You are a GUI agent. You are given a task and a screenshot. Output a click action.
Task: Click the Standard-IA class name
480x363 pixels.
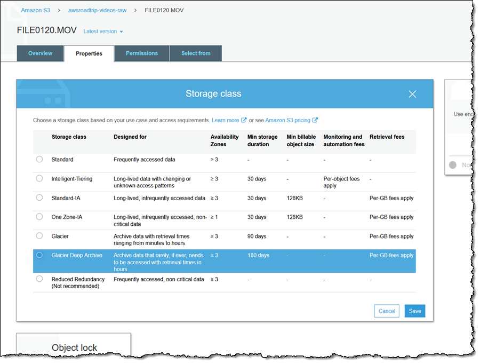[x=66, y=198]
